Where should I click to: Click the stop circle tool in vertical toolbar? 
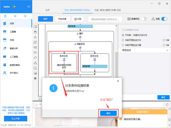tap(35, 78)
